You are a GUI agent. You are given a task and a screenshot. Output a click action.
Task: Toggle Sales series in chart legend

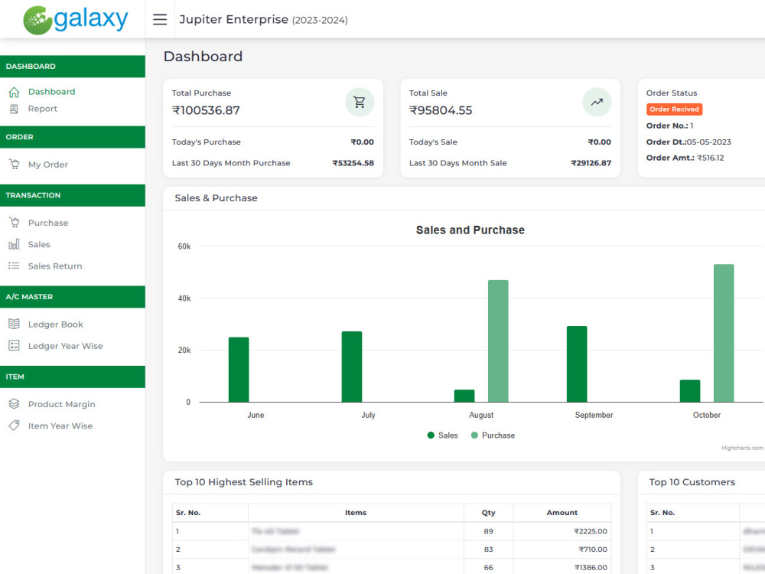442,435
